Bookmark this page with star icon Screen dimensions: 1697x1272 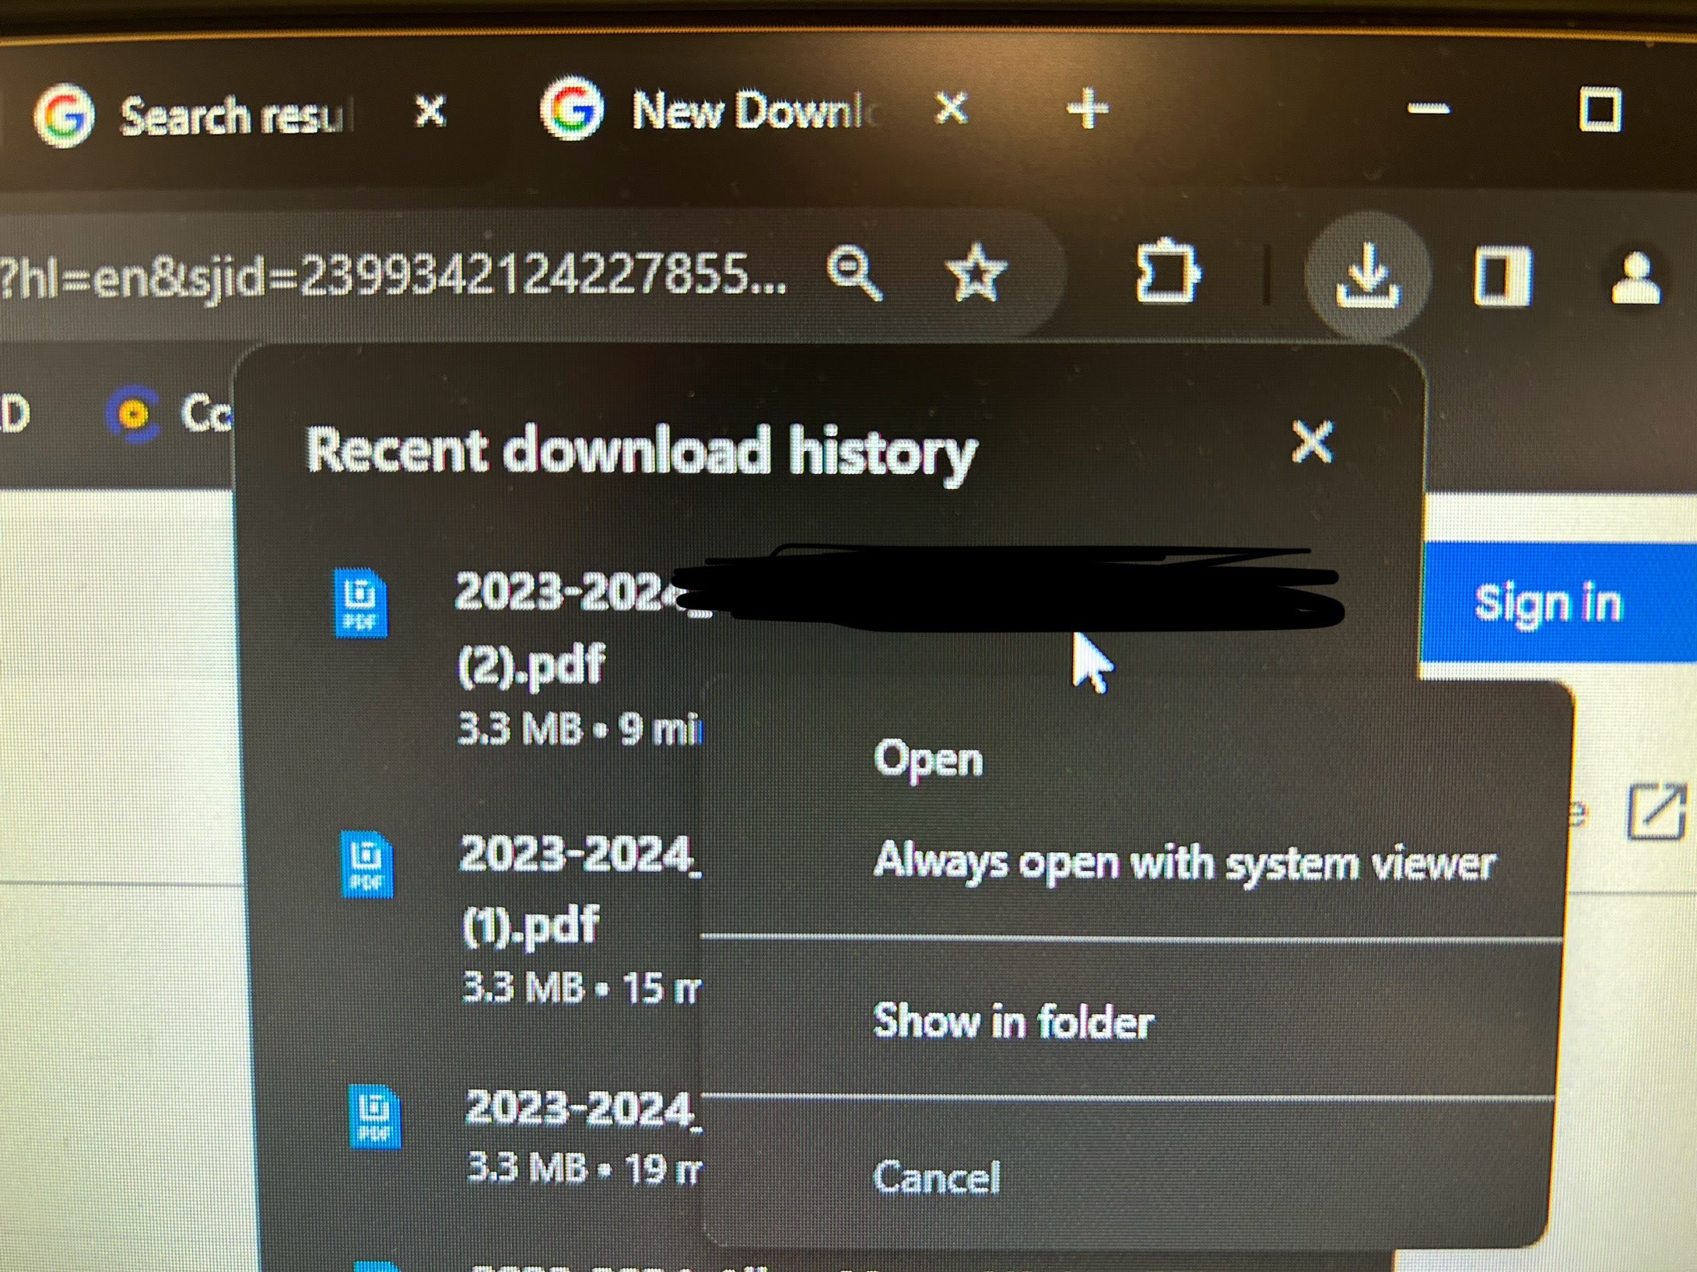pos(975,273)
